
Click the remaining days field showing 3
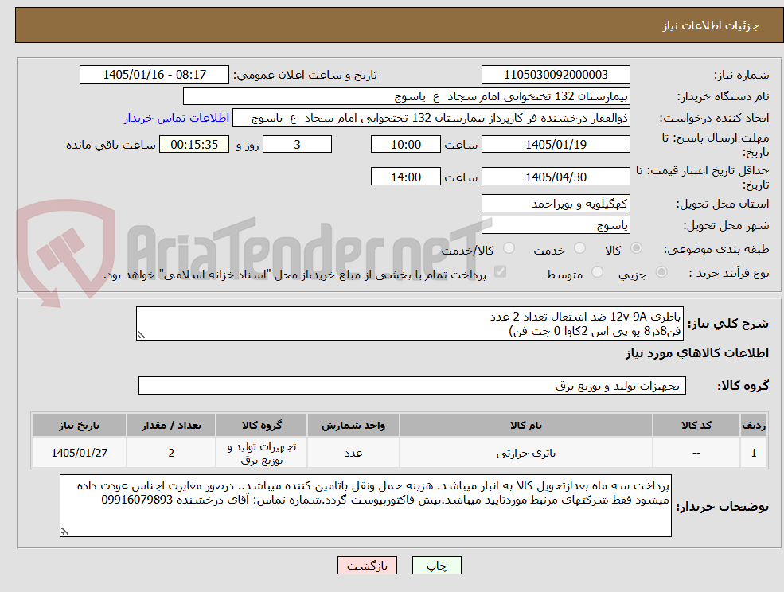(x=297, y=145)
